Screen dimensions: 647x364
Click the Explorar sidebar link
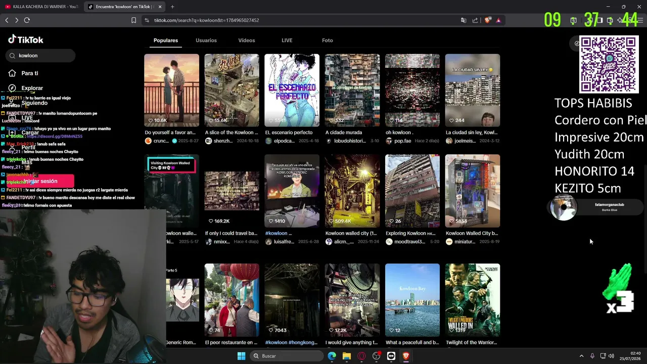[32, 88]
